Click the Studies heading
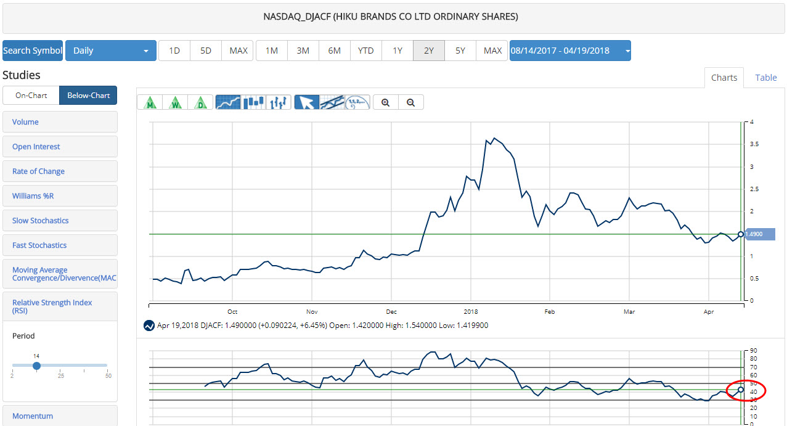787x426 pixels. pyautogui.click(x=22, y=75)
